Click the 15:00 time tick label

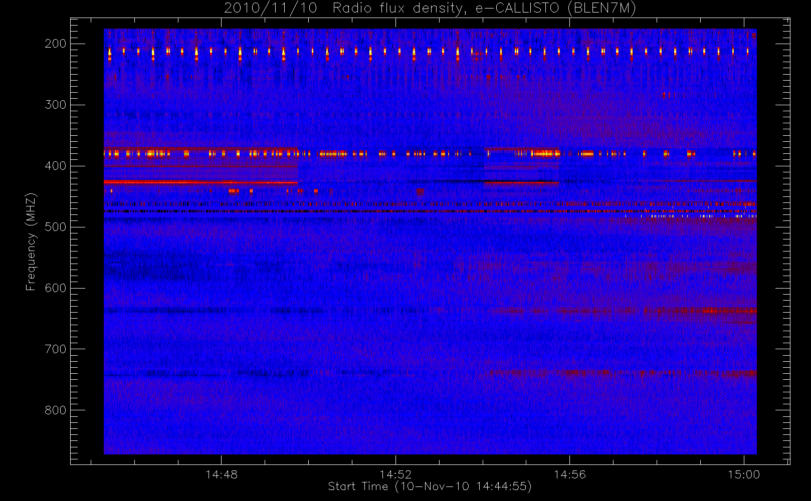pyautogui.click(x=744, y=474)
